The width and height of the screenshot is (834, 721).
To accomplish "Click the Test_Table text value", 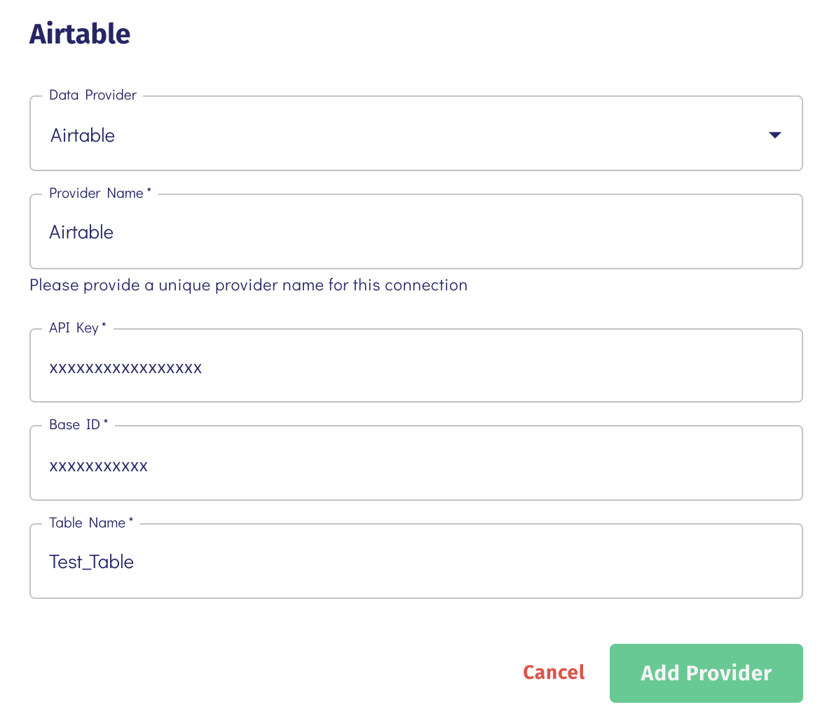I will (92, 562).
